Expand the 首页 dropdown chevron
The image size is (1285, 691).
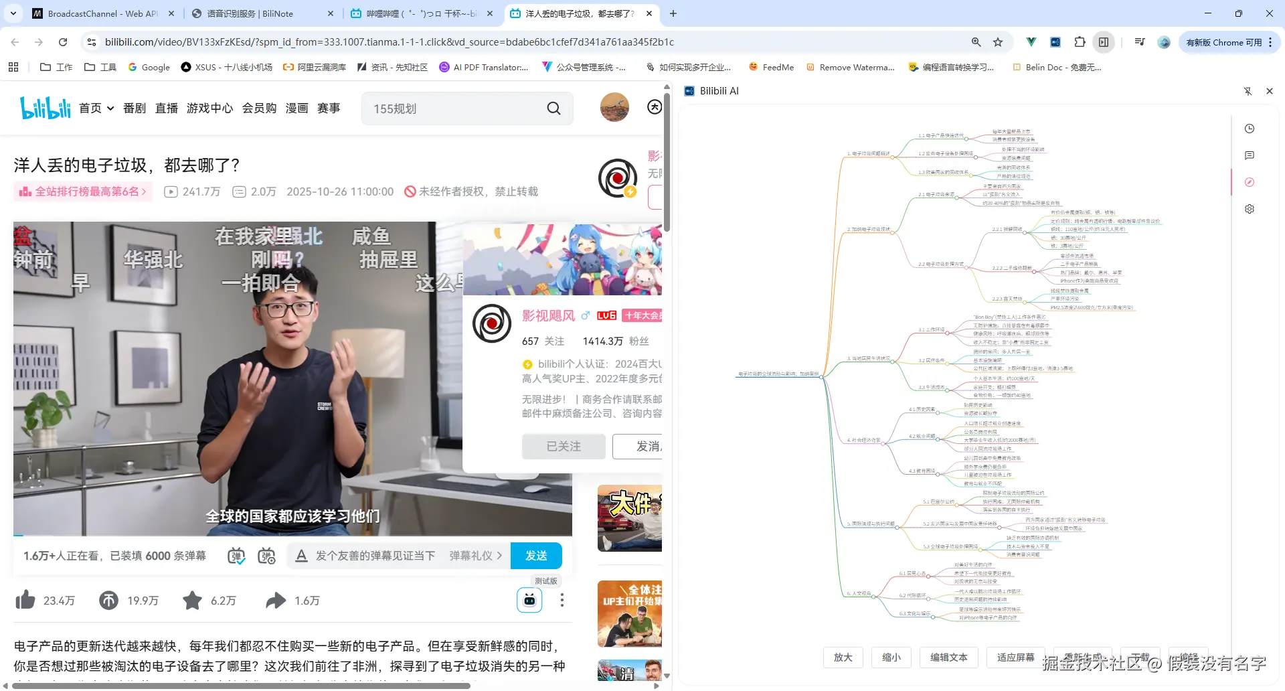tap(110, 108)
